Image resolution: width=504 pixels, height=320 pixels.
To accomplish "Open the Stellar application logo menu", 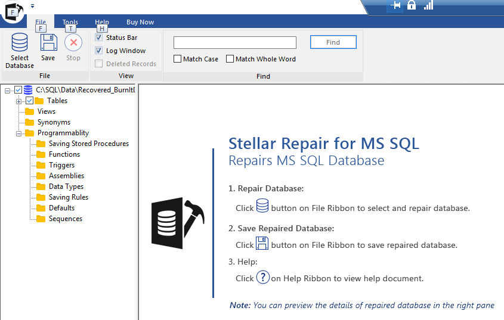I will 13,11.
